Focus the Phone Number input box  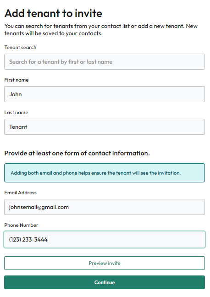pyautogui.click(x=105, y=239)
